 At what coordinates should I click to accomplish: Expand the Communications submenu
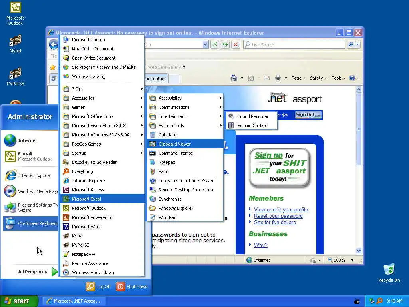[x=185, y=107]
